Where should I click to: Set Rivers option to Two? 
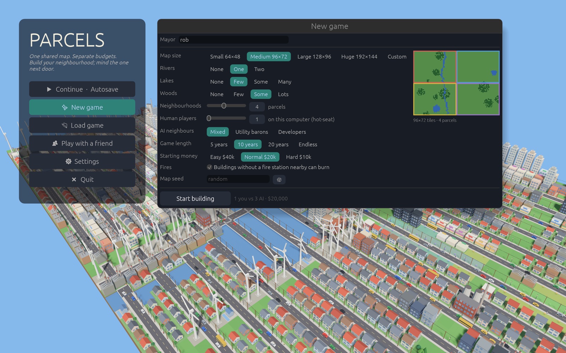pyautogui.click(x=259, y=69)
